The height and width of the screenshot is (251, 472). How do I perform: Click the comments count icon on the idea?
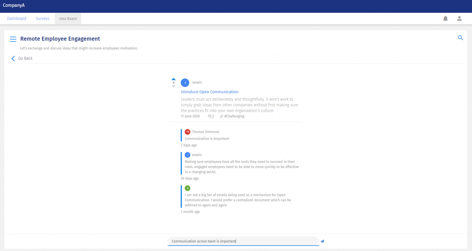pos(210,116)
